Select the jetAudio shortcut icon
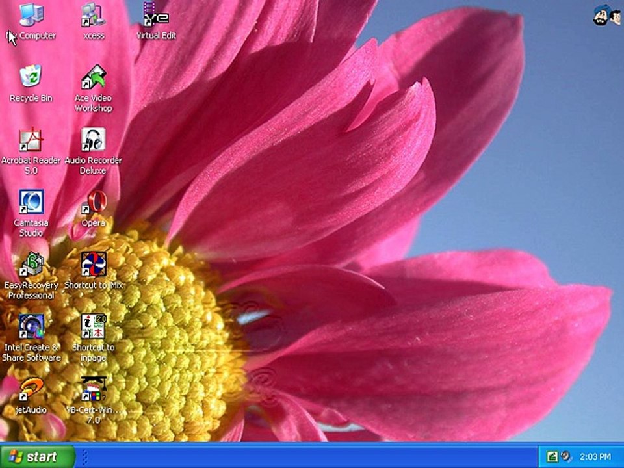The width and height of the screenshot is (624, 468). [x=31, y=389]
